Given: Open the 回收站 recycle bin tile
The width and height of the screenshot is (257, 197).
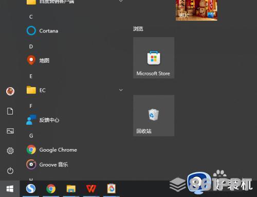Looking at the screenshot, I should [x=154, y=116].
